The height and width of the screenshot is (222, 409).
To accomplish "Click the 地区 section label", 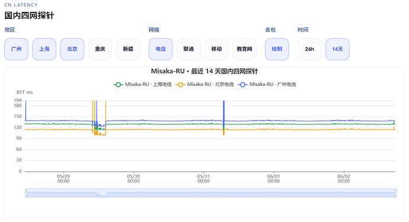I will point(9,30).
